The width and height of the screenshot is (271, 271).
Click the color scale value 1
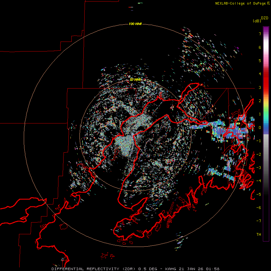tap(260, 114)
